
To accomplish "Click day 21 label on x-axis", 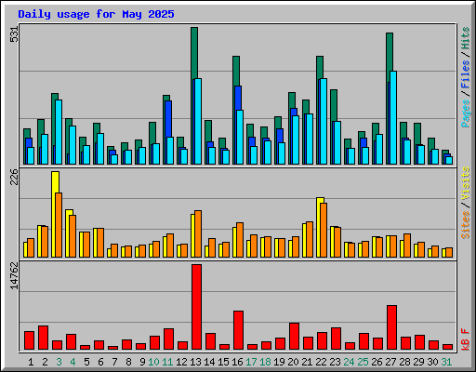I will (x=307, y=362).
